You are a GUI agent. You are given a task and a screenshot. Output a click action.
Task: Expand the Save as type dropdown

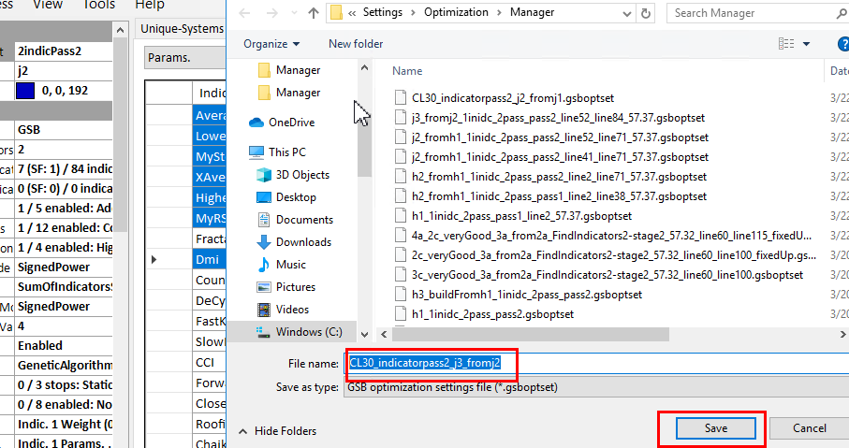[x=595, y=384]
